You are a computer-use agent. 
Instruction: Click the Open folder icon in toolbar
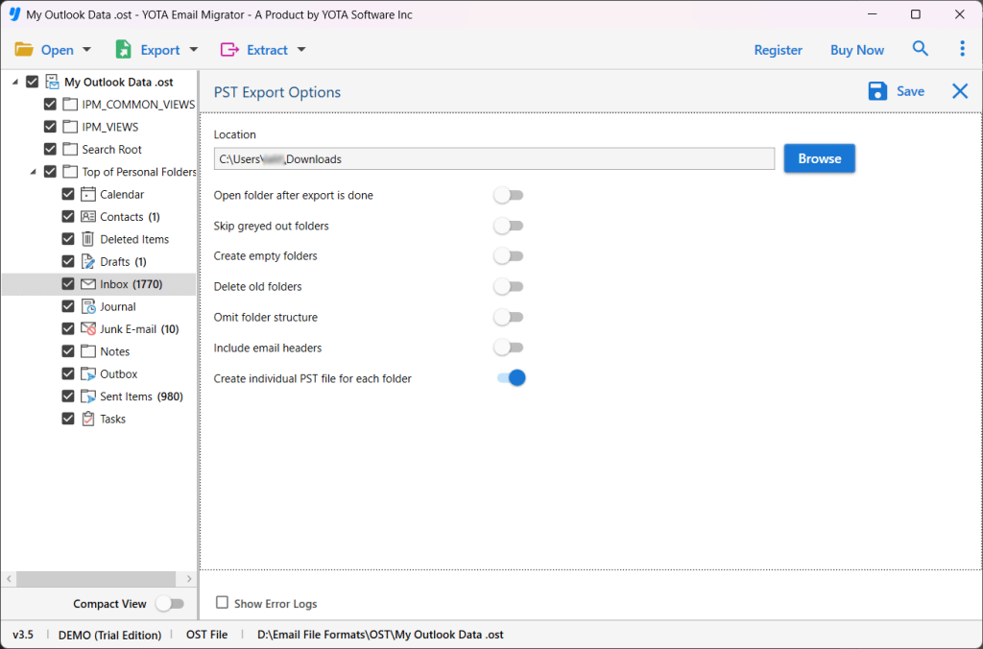24,50
